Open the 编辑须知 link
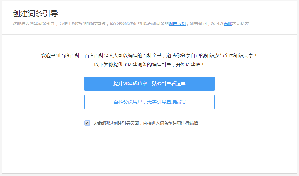 [x=177, y=23]
